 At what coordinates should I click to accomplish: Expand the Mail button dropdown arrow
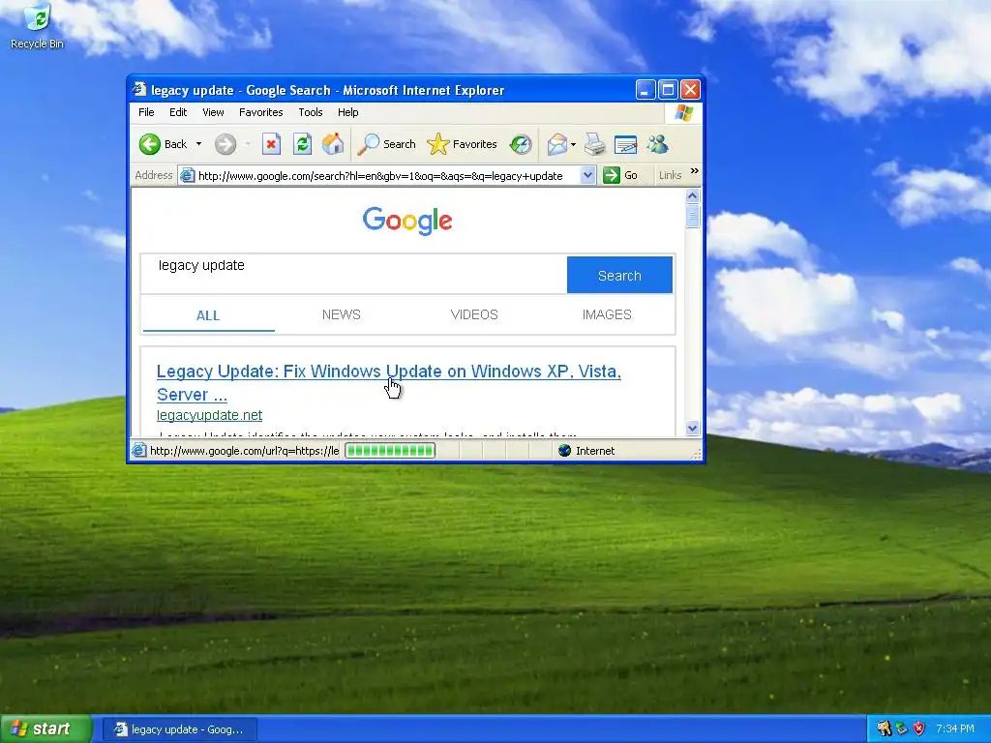573,144
